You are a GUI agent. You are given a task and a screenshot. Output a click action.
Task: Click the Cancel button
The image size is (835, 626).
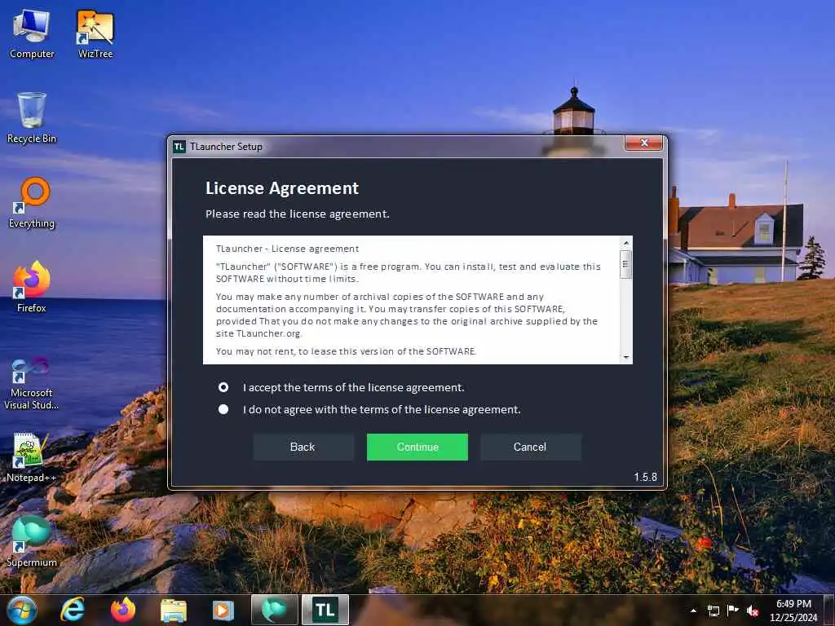coord(530,447)
